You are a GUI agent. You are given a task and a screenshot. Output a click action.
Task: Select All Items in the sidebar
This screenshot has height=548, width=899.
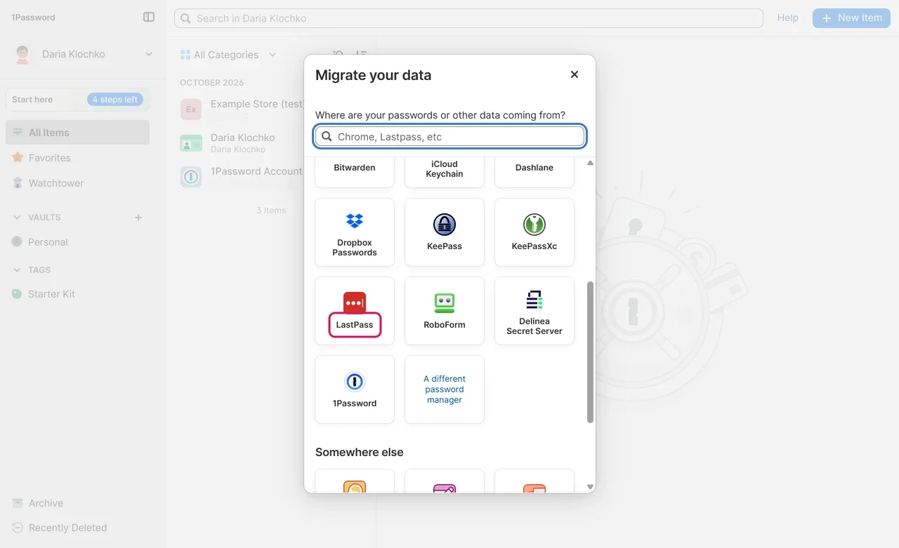77,133
